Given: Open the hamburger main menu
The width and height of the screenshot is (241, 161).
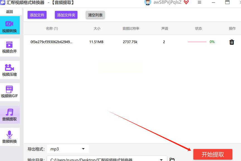Looking at the screenshot, I should coord(199,2).
